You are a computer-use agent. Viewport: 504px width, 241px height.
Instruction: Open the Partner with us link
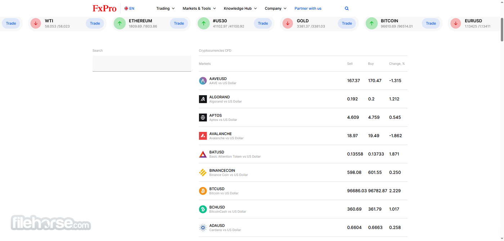[308, 8]
